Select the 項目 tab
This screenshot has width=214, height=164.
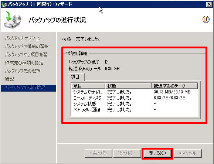[x=76, y=77]
